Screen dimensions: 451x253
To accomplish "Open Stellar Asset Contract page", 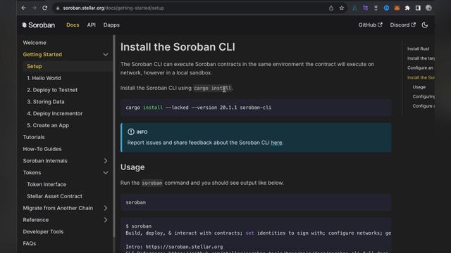I will click(54, 196).
